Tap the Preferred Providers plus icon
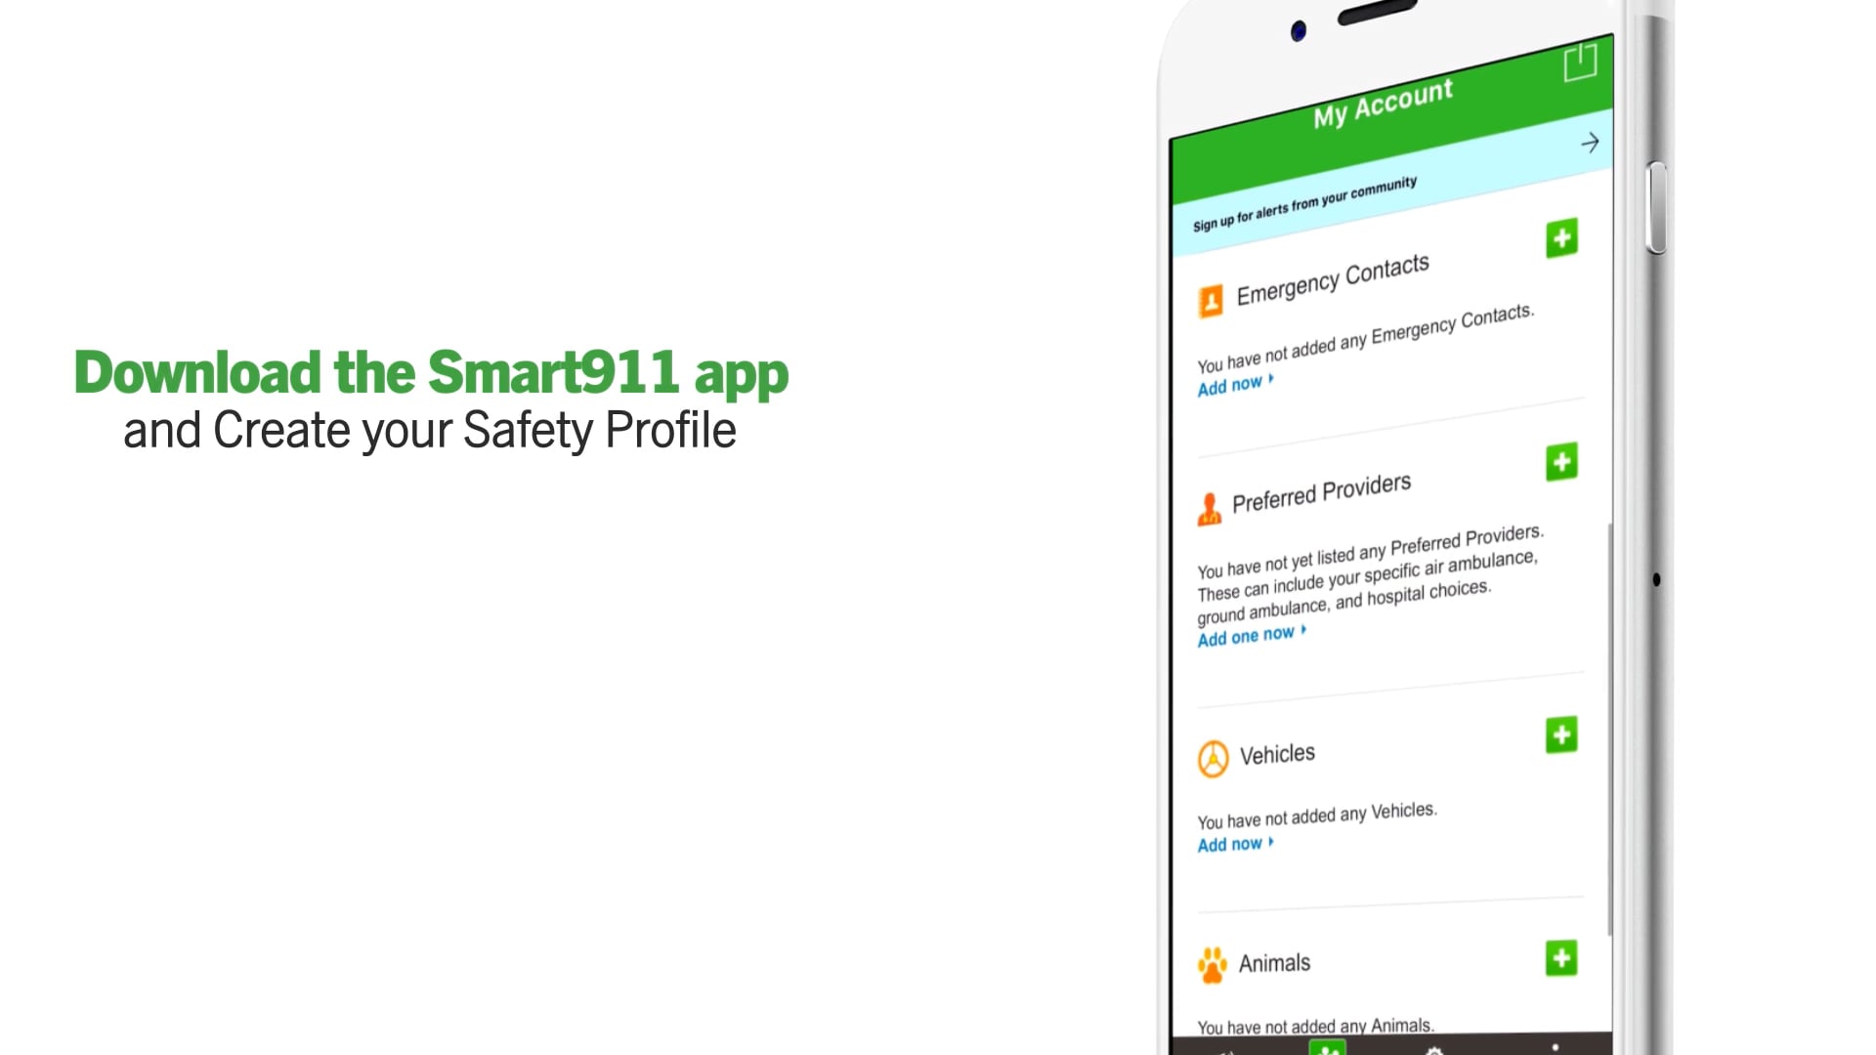The image size is (1876, 1055). (1560, 462)
